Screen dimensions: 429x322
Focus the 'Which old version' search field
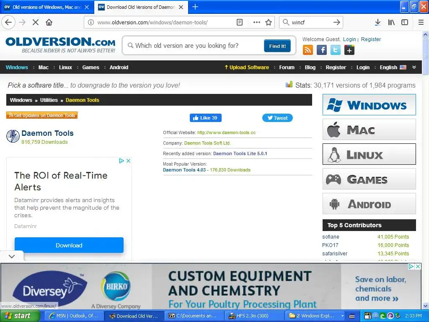[194, 45]
